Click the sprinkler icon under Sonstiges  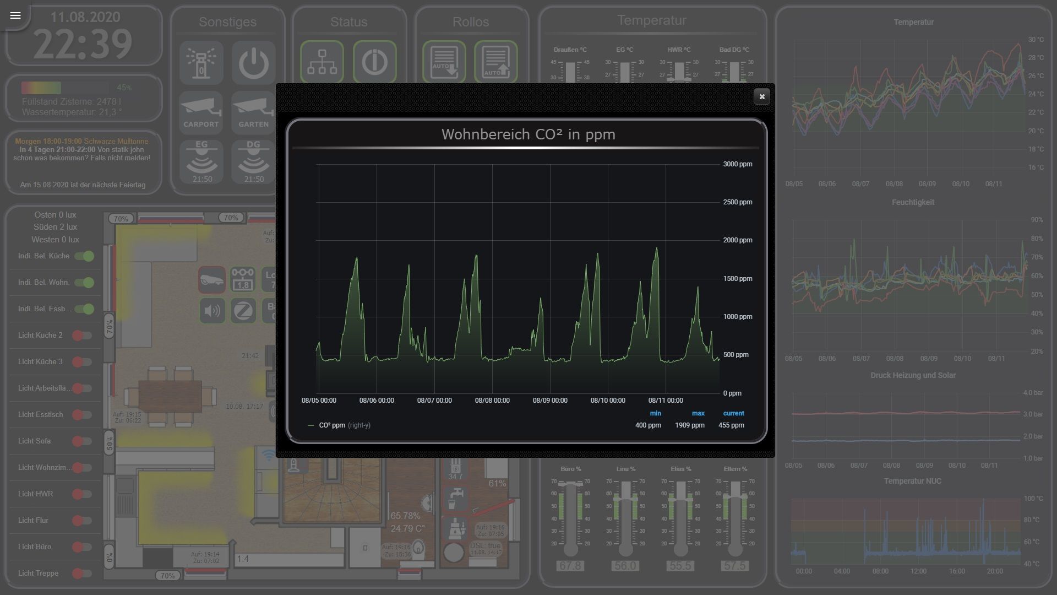201,63
